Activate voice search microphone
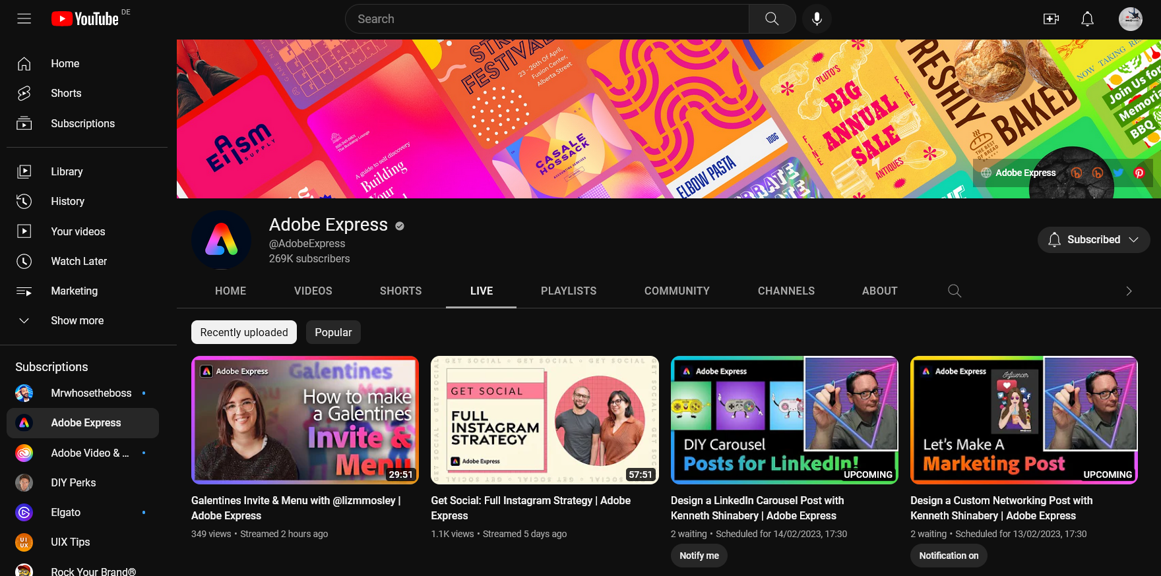The image size is (1161, 576). click(817, 19)
